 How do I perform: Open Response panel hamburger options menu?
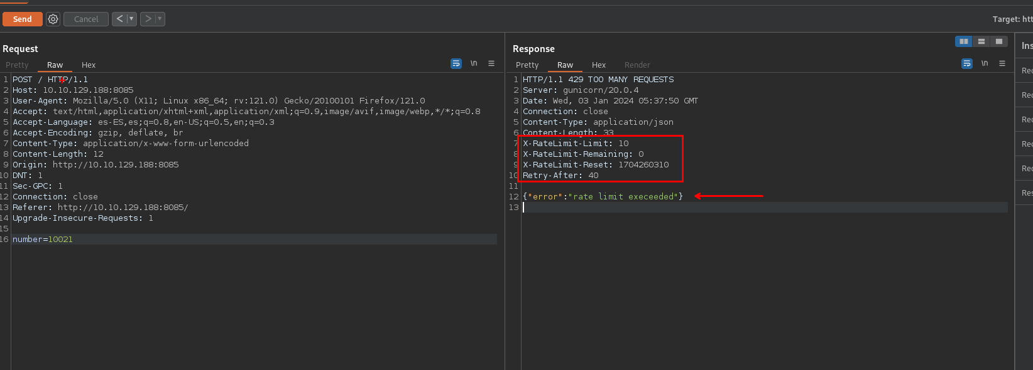(x=1002, y=63)
